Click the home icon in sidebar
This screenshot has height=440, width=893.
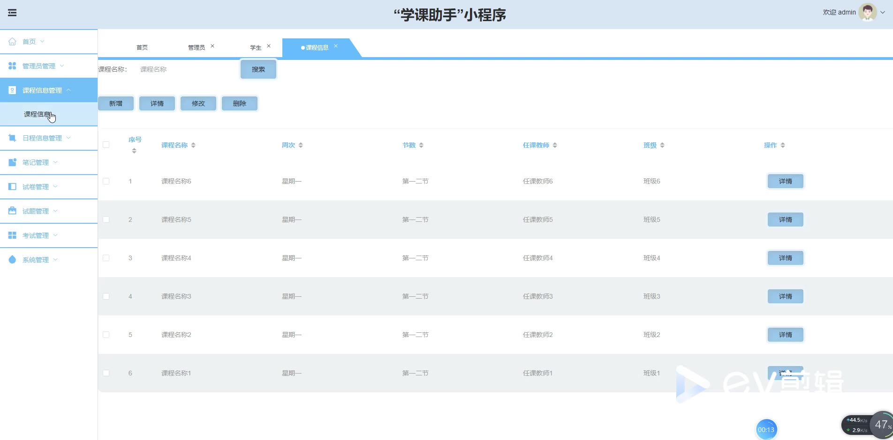click(12, 41)
